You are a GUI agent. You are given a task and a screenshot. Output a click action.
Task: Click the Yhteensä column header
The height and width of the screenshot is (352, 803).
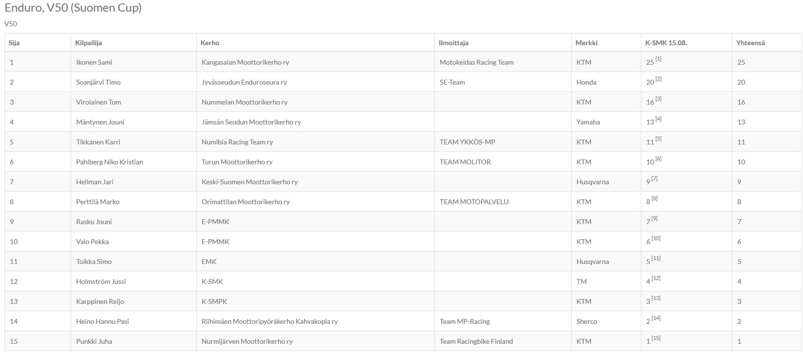(767, 43)
